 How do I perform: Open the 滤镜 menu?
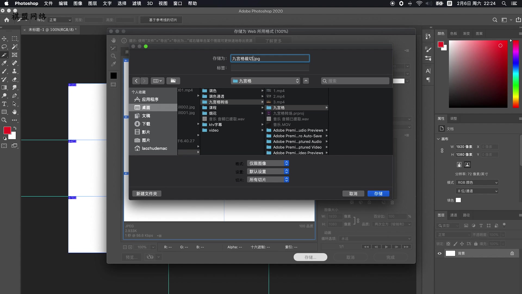(x=136, y=4)
